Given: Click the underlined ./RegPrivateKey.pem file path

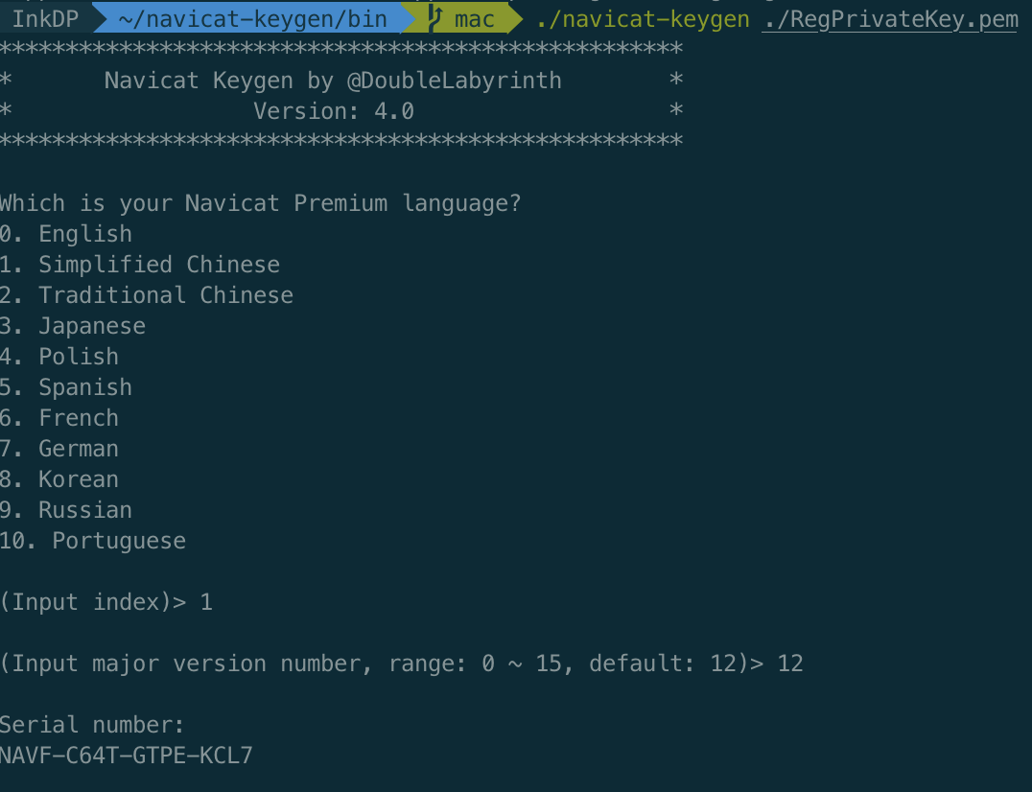Looking at the screenshot, I should tap(889, 19).
